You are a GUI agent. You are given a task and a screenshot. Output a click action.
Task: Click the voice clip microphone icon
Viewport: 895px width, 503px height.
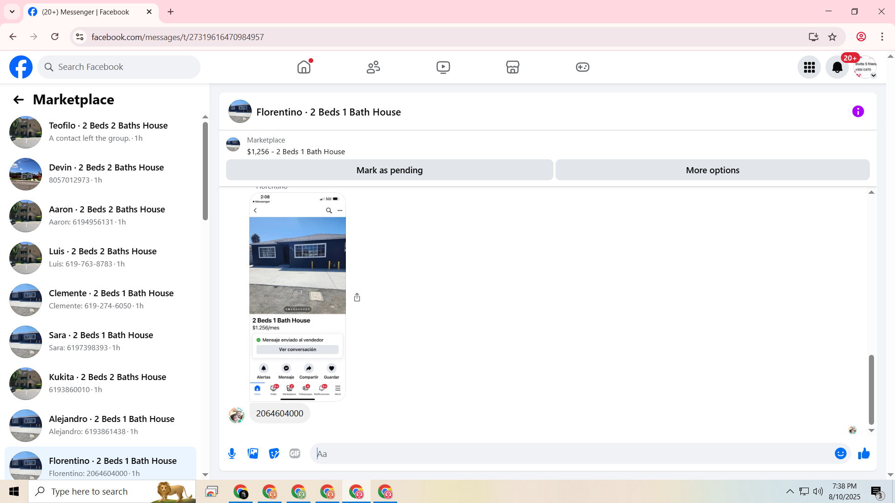coord(232,454)
